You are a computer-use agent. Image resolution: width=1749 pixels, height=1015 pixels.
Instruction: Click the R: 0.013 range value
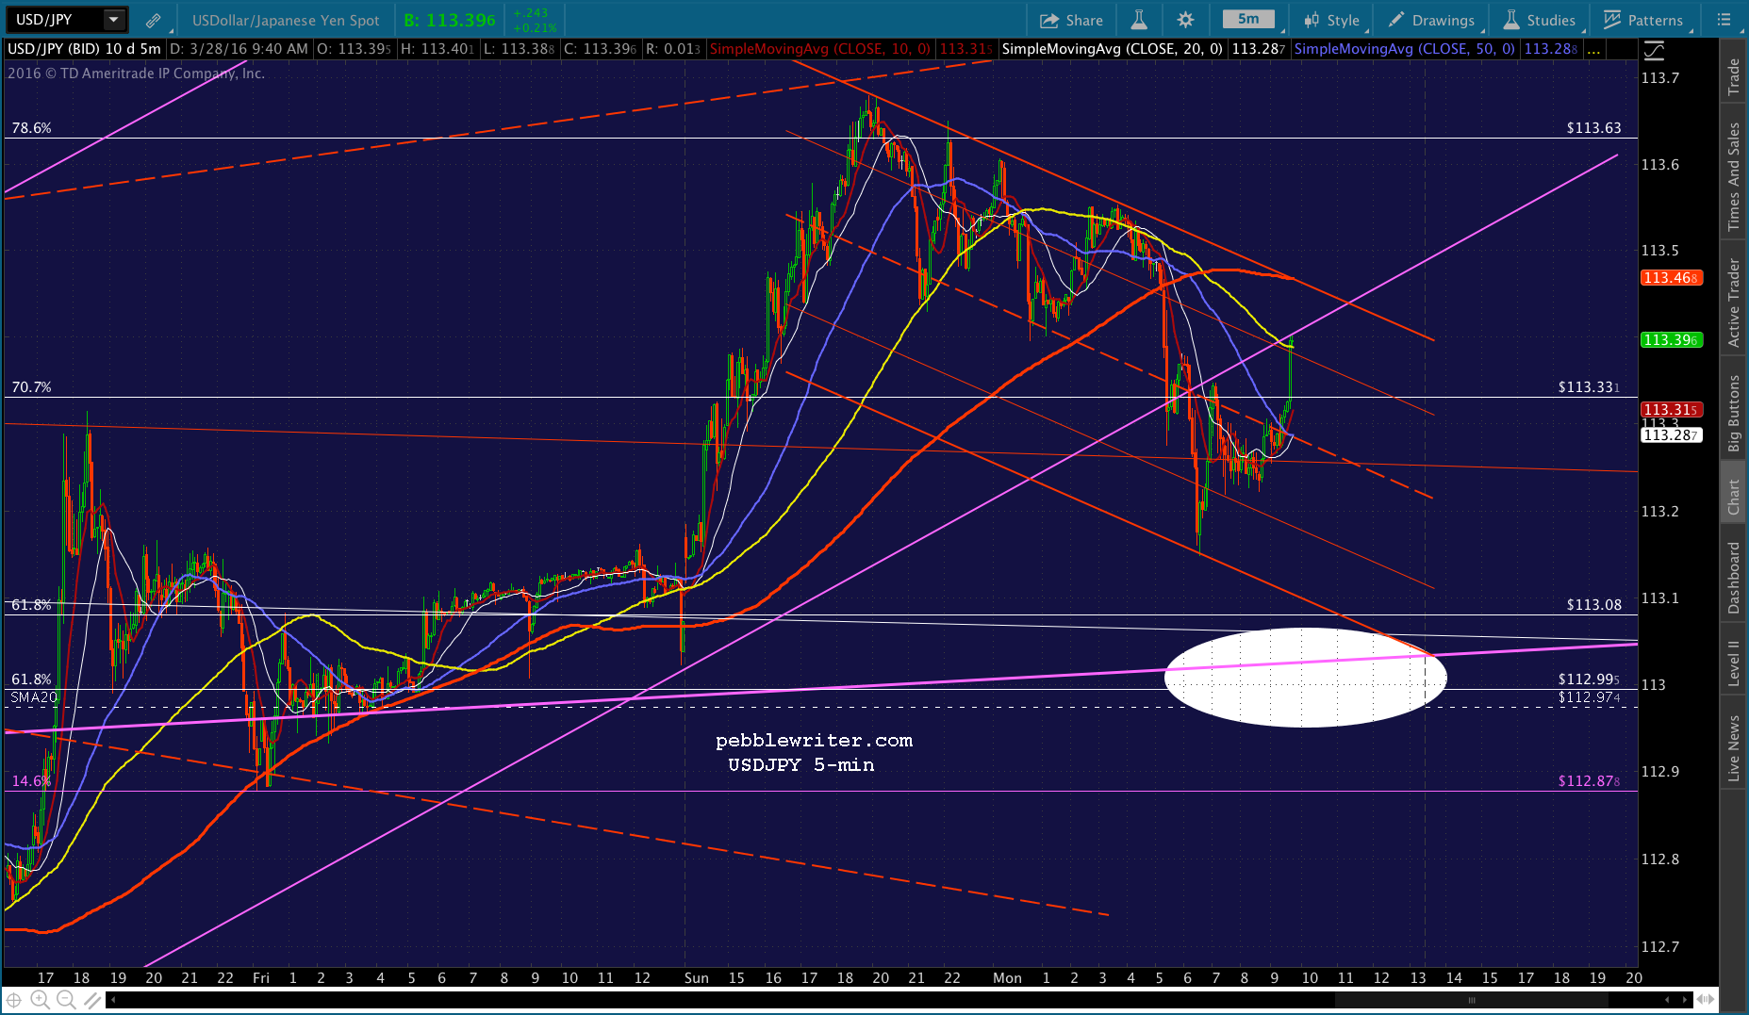pyautogui.click(x=673, y=49)
